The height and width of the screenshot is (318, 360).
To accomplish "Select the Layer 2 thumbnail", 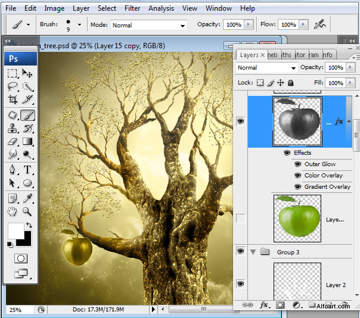I will [297, 282].
